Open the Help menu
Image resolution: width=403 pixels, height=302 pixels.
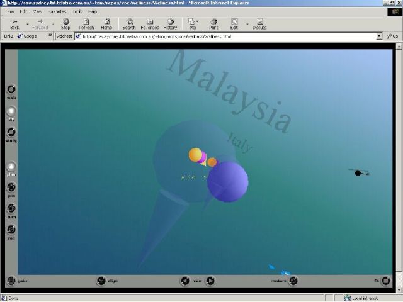93,11
